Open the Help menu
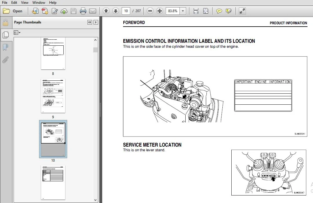 click(x=53, y=3)
